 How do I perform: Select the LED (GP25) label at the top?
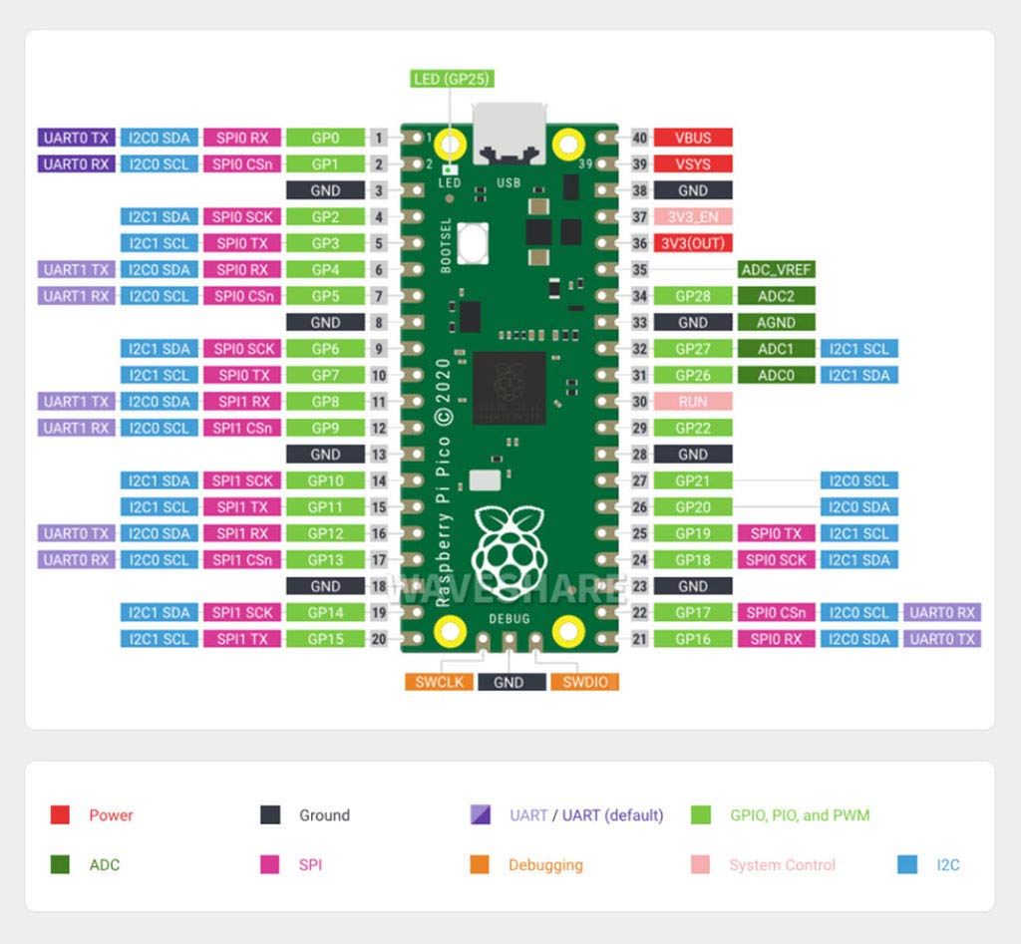click(x=452, y=79)
